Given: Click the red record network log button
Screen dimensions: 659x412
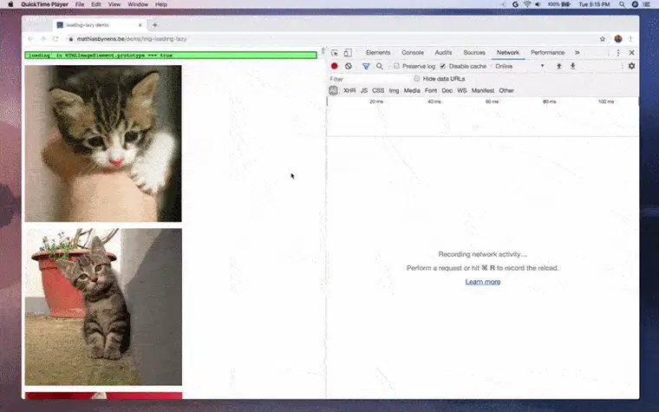Looking at the screenshot, I should click(x=335, y=66).
